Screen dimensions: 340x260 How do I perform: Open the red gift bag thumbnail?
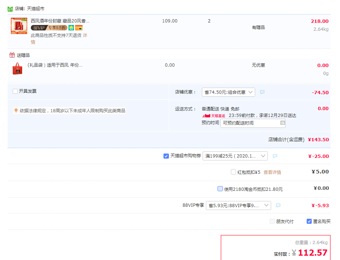tap(17, 68)
